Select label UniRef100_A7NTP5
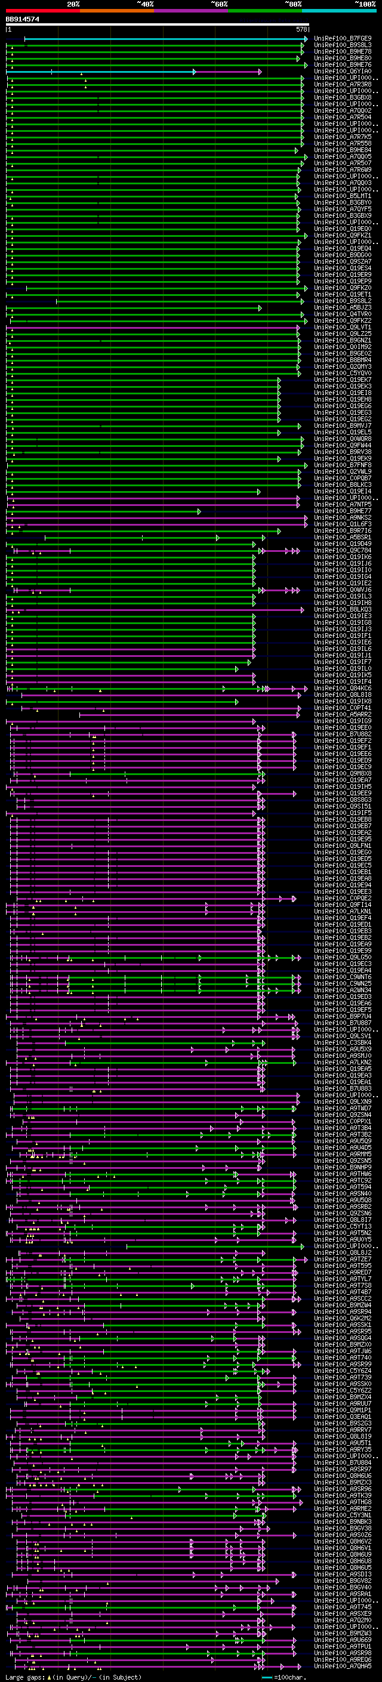382x1682 pixels. tap(343, 504)
